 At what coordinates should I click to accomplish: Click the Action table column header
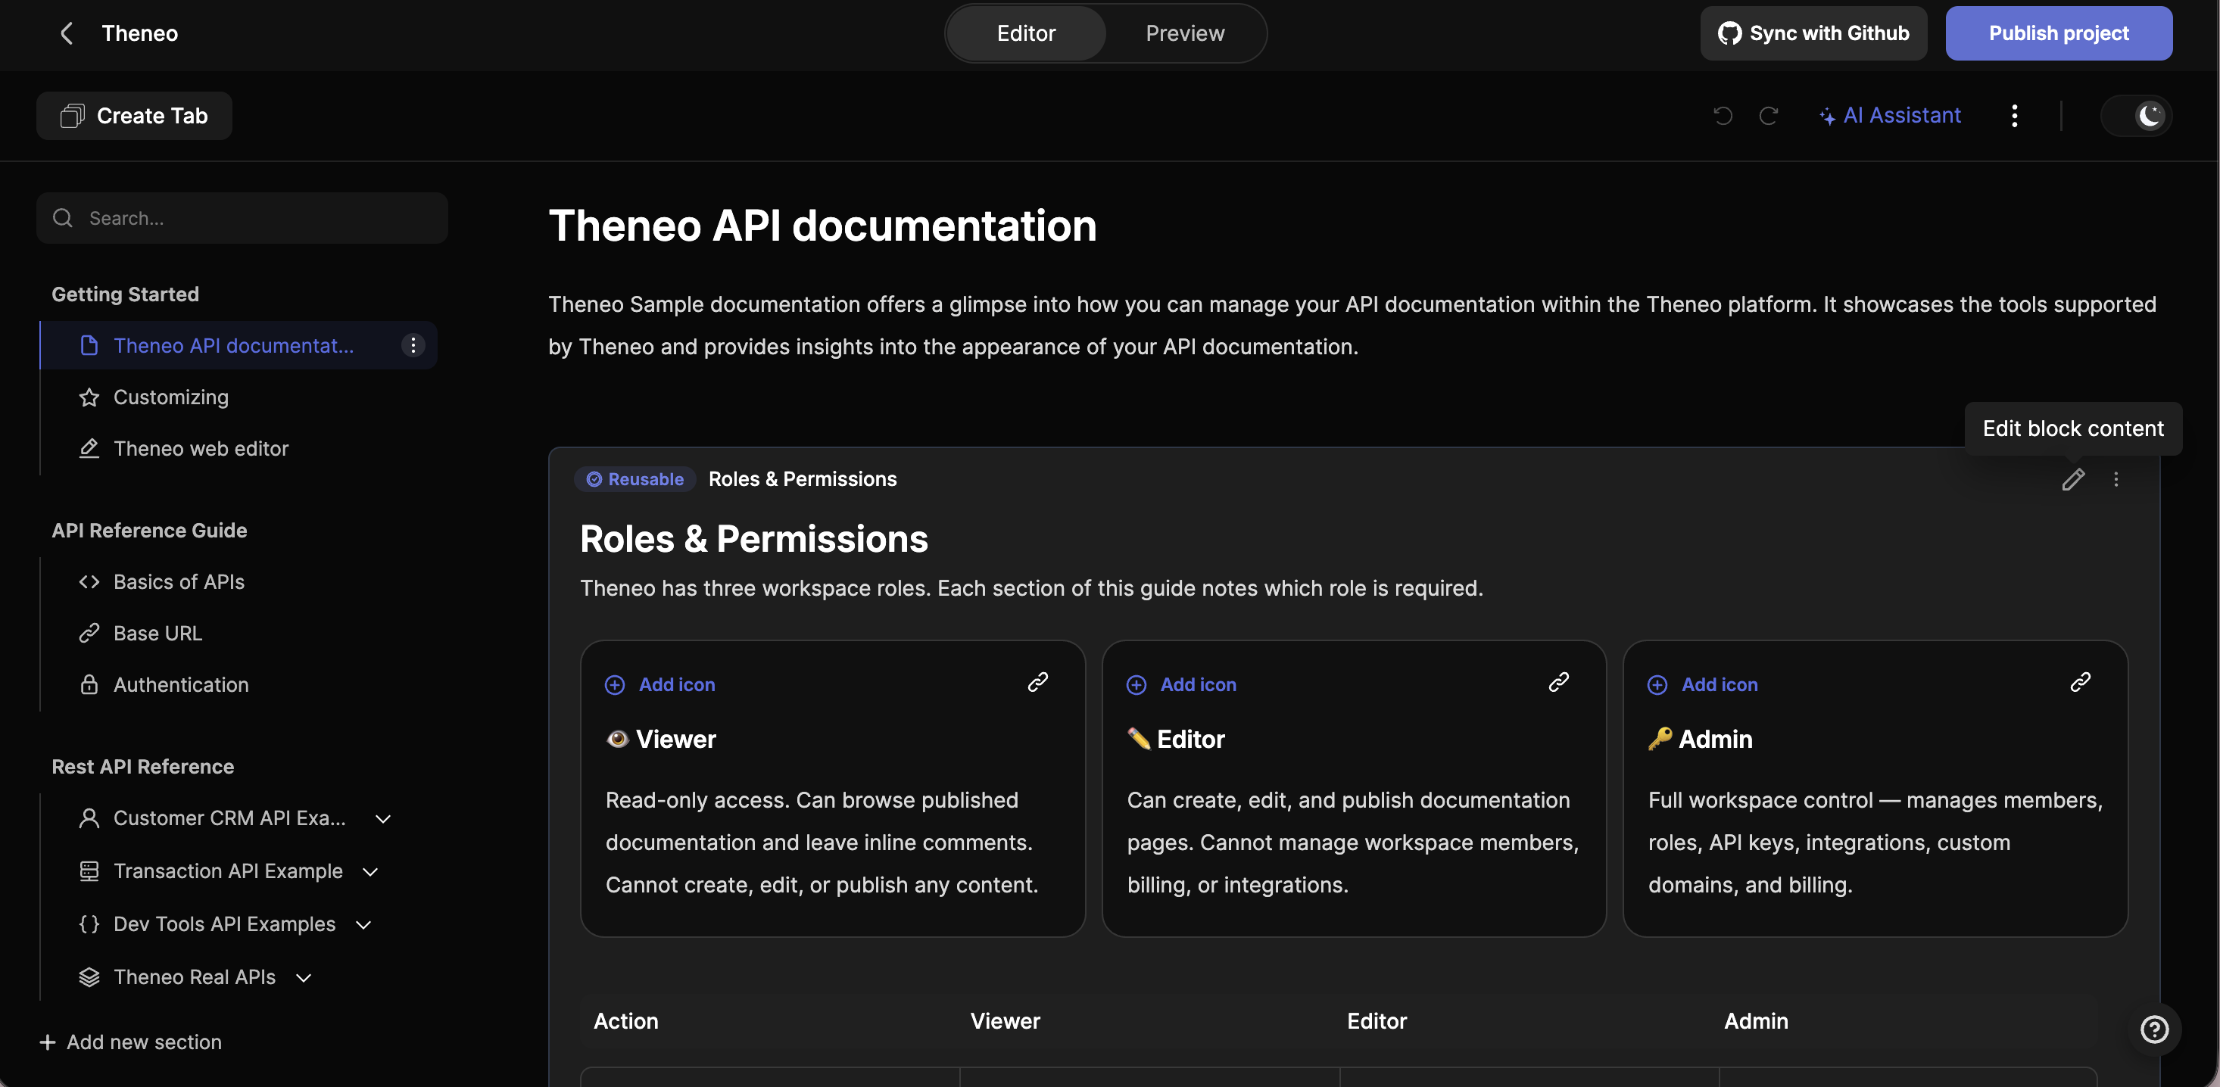click(x=625, y=1022)
